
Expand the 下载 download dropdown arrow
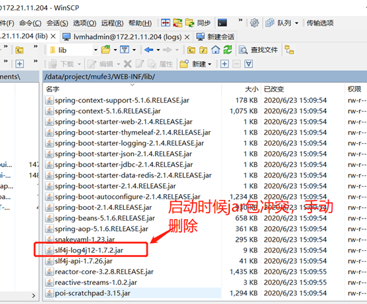pos(79,64)
